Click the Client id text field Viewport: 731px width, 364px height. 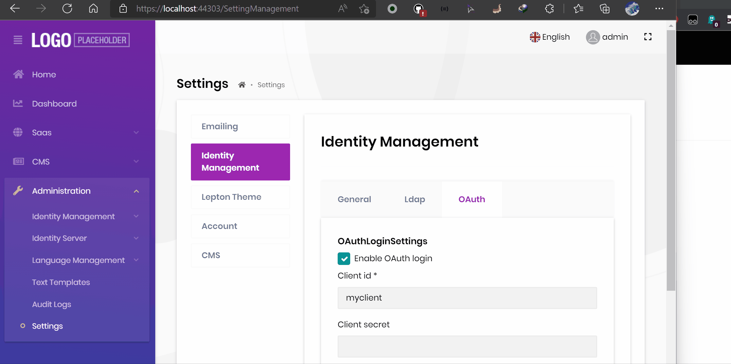pos(467,298)
